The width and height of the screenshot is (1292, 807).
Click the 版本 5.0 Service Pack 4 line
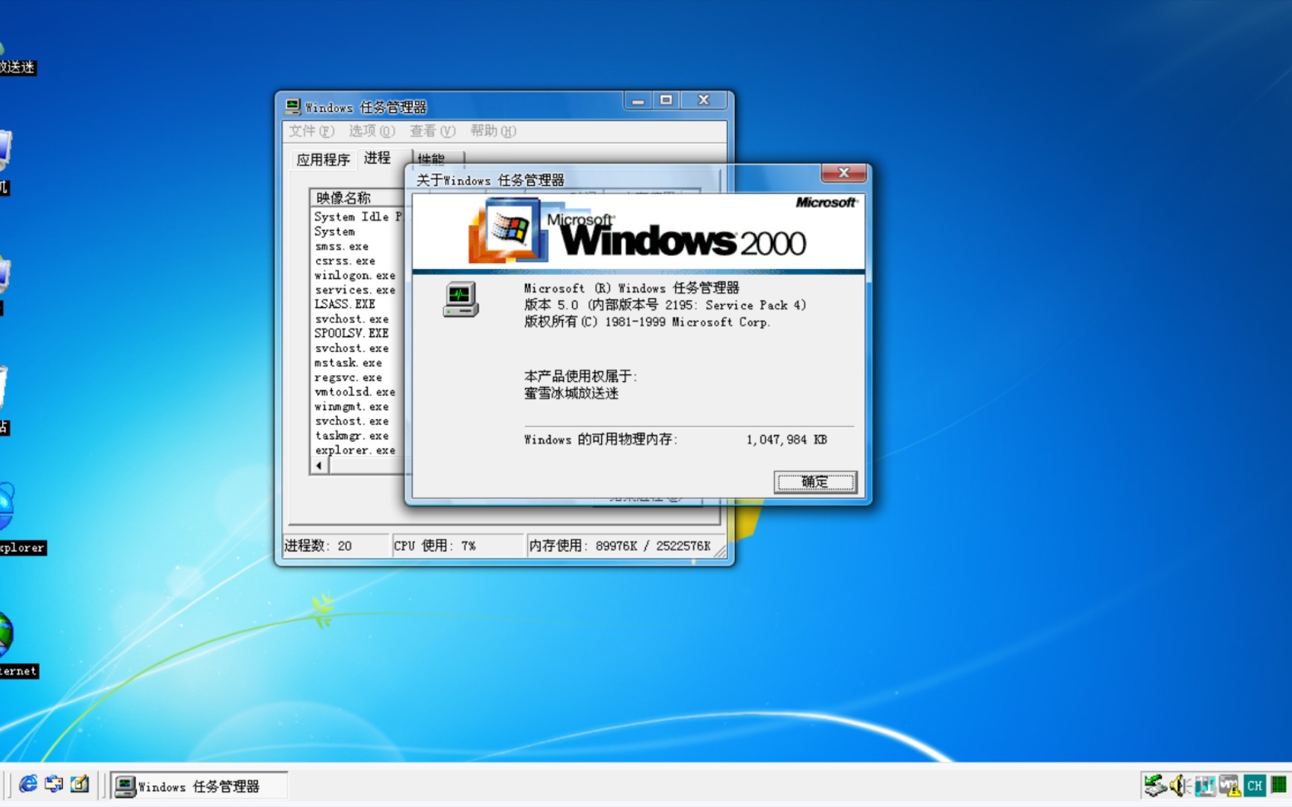(665, 305)
